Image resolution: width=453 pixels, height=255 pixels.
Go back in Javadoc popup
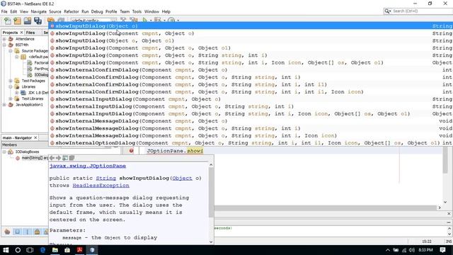pos(52,158)
